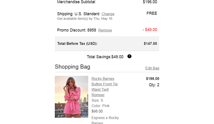Open the Edit Bag link

(152, 68)
